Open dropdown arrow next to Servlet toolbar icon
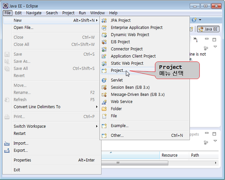This screenshot has height=180, width=225. [x=200, y=20]
